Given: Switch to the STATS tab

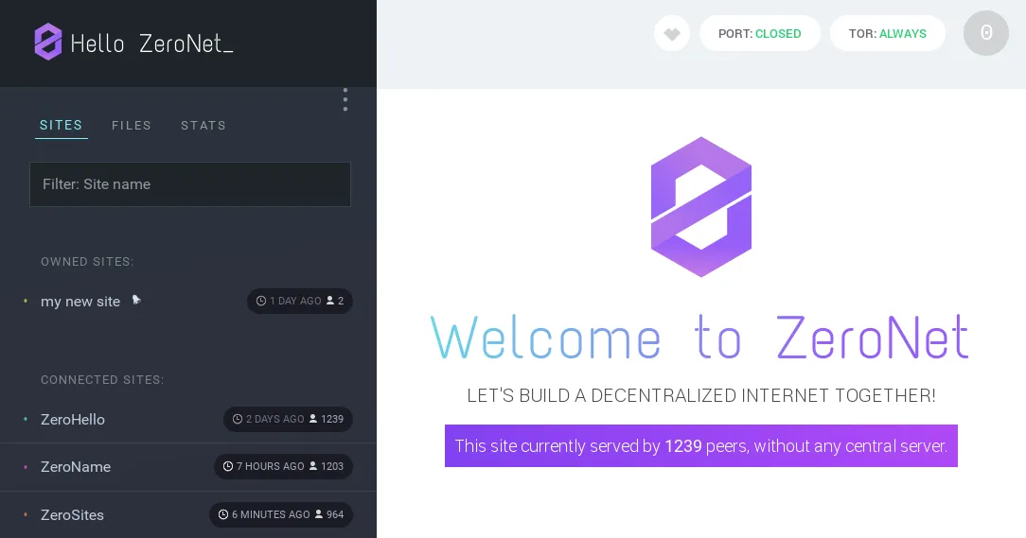Looking at the screenshot, I should 203,125.
